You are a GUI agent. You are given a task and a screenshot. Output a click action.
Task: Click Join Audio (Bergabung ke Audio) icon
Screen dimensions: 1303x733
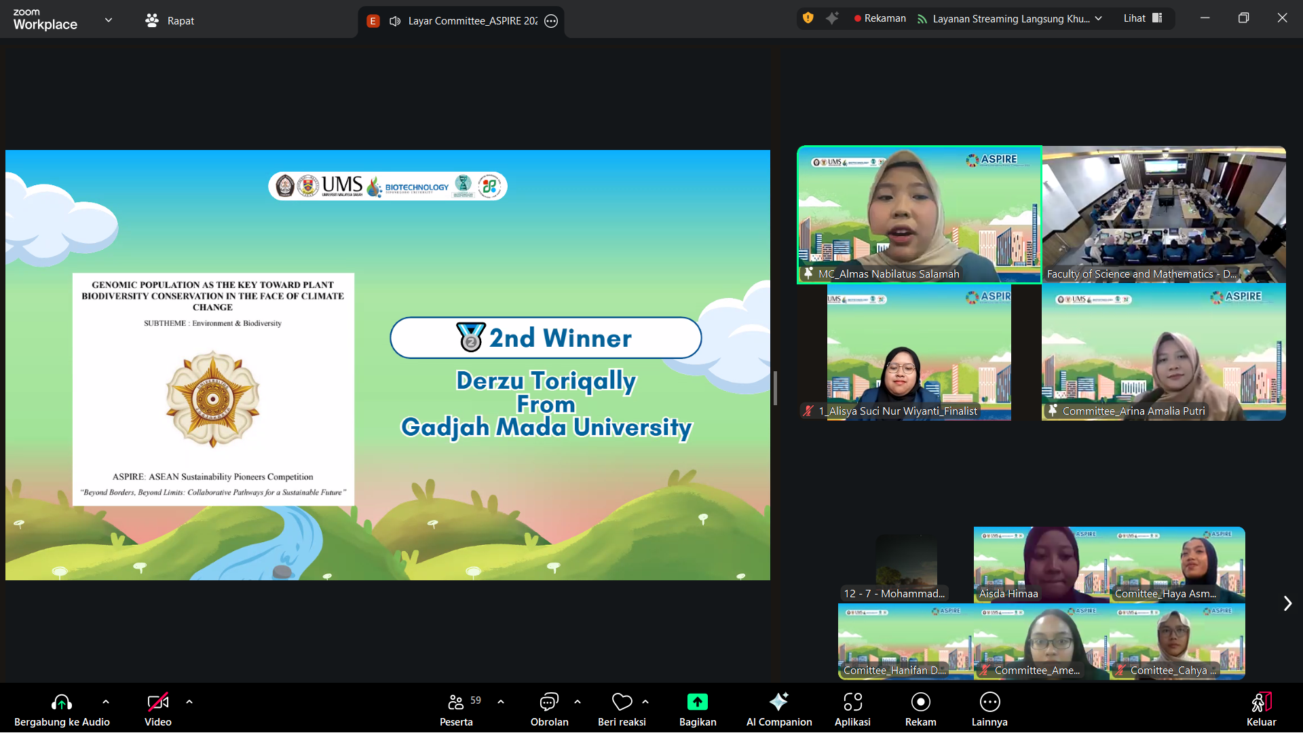[61, 702]
